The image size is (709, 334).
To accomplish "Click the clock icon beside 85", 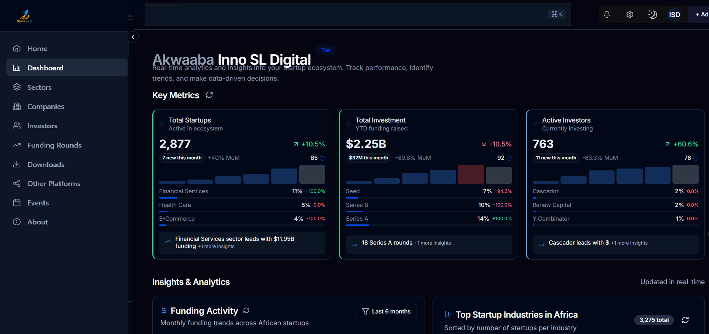I will pyautogui.click(x=323, y=158).
